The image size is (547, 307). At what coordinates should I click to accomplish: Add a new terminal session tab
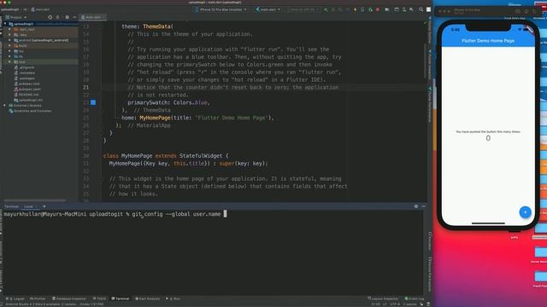point(44,206)
